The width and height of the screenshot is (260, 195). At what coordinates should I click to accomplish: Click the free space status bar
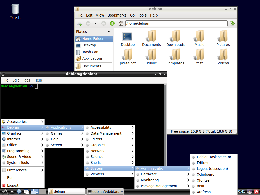coord(202,131)
